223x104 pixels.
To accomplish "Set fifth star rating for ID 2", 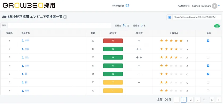I will [181, 49].
